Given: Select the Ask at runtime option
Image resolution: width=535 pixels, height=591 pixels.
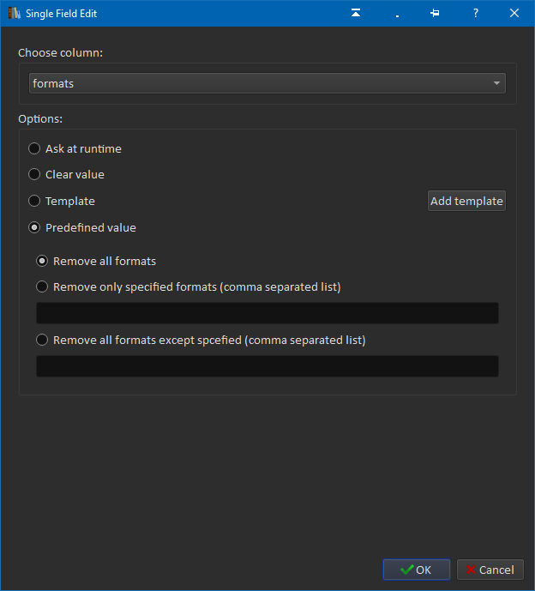Looking at the screenshot, I should tap(34, 148).
